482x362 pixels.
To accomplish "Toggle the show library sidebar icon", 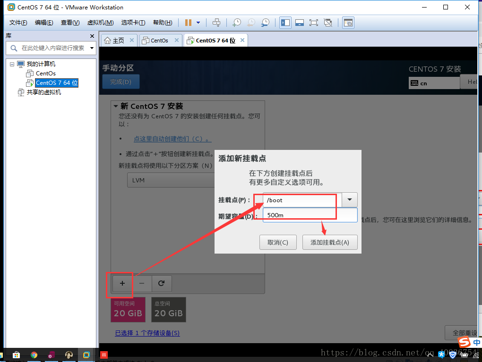I will [x=285, y=23].
